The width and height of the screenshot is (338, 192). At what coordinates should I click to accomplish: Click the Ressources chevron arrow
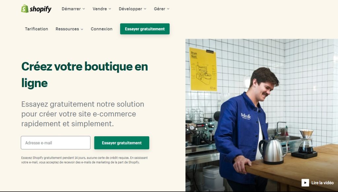coord(82,29)
